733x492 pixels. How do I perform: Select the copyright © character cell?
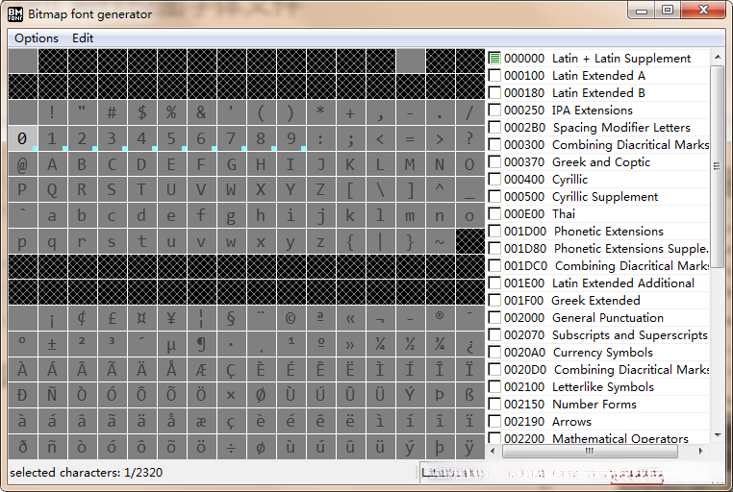291,318
